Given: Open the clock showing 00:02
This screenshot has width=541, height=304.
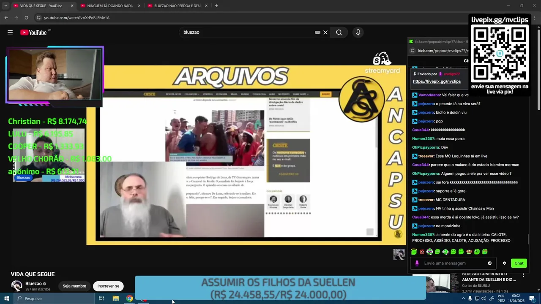Looking at the screenshot, I should [516, 299].
